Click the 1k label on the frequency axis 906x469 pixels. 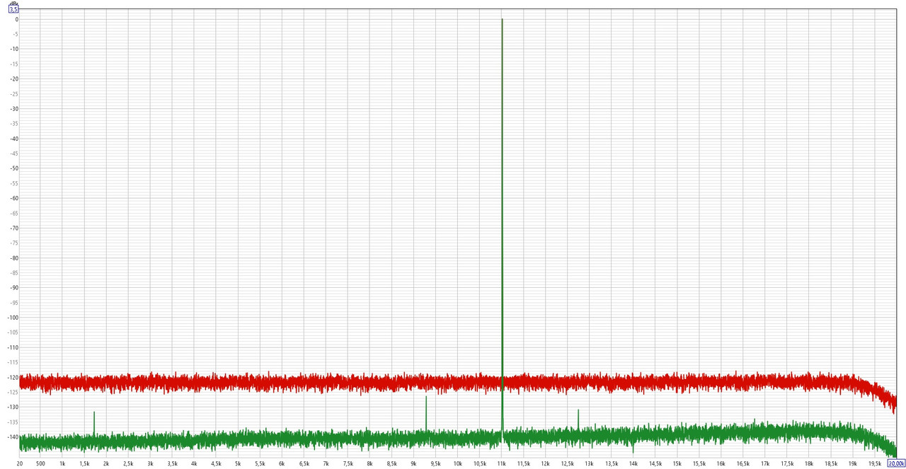point(62,463)
